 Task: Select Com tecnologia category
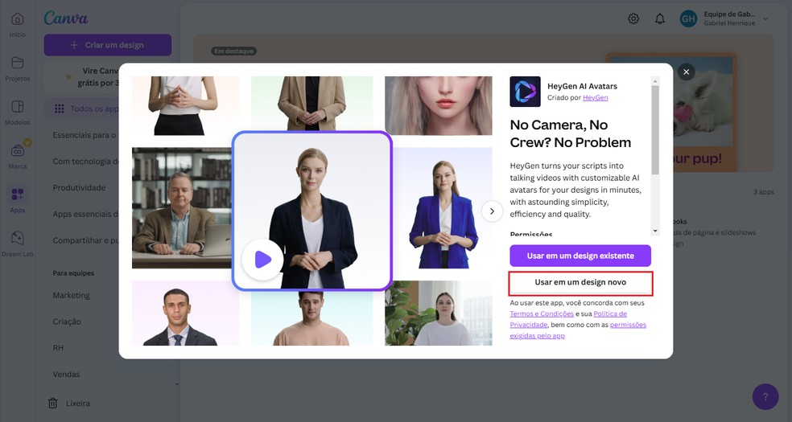click(85, 162)
